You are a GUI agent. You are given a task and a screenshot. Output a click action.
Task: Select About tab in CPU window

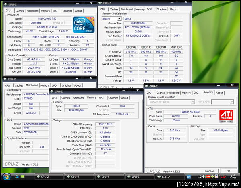tap(78, 11)
